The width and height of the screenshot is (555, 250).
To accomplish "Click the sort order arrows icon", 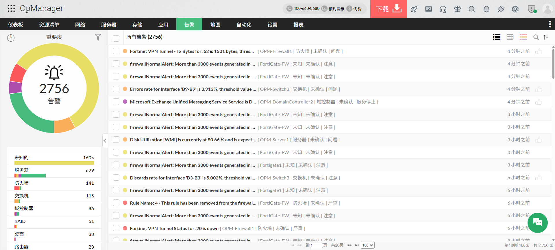I will pyautogui.click(x=546, y=37).
